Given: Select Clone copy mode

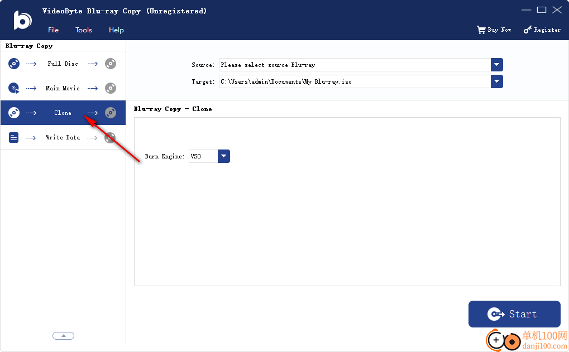Looking at the screenshot, I should click(63, 113).
